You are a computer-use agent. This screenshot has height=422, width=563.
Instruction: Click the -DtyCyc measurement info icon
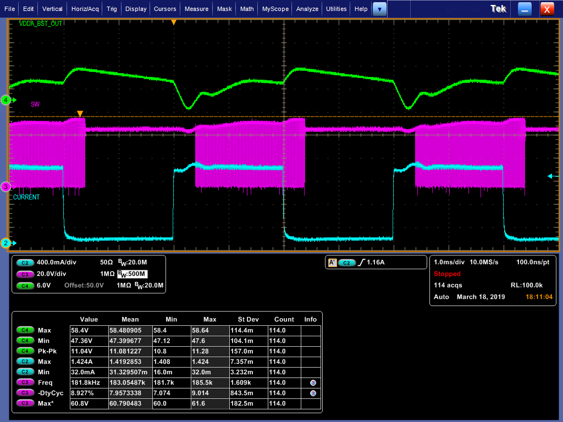(313, 393)
